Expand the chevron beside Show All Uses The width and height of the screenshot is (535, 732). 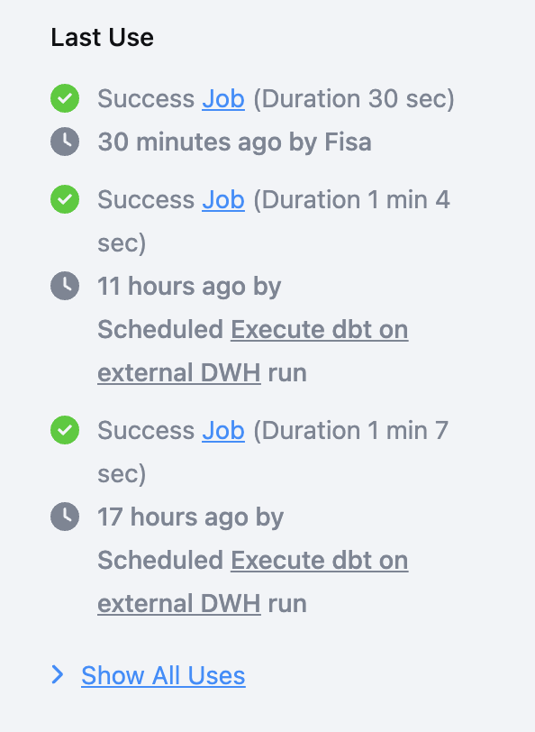tap(58, 674)
